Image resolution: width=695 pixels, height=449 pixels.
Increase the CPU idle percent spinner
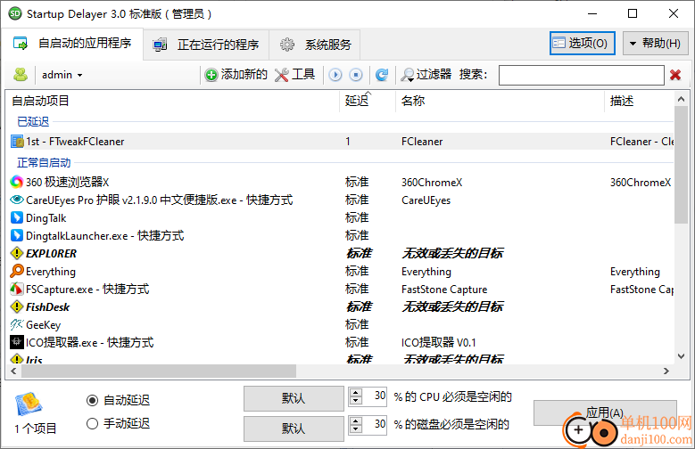(355, 392)
